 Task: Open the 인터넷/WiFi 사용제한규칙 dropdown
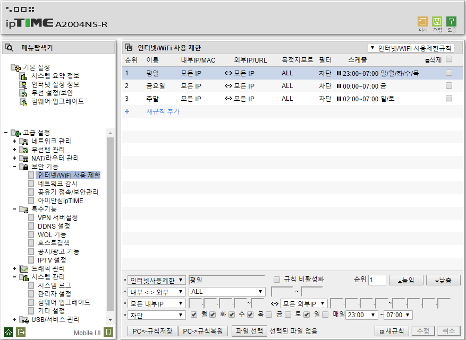pos(411,48)
